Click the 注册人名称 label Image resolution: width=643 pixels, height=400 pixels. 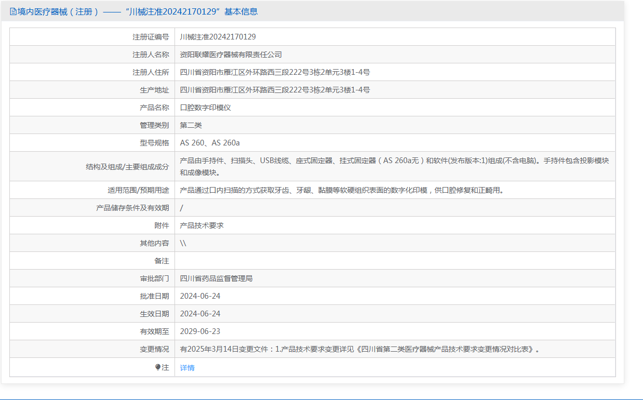click(x=151, y=55)
